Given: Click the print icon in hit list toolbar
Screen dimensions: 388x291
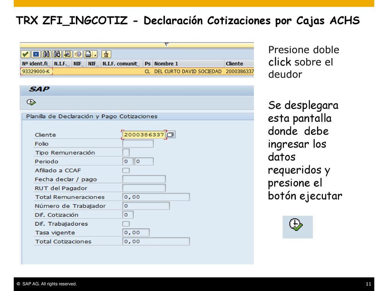Looking at the screenshot, I should coord(88,54).
